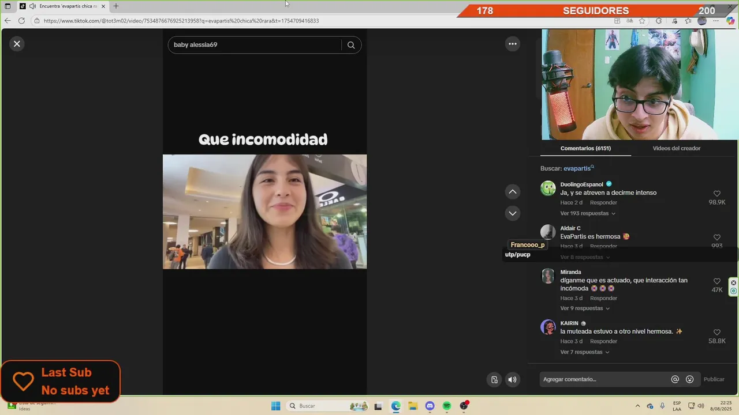
Task: Open Task View on taskbar
Action: 378,406
